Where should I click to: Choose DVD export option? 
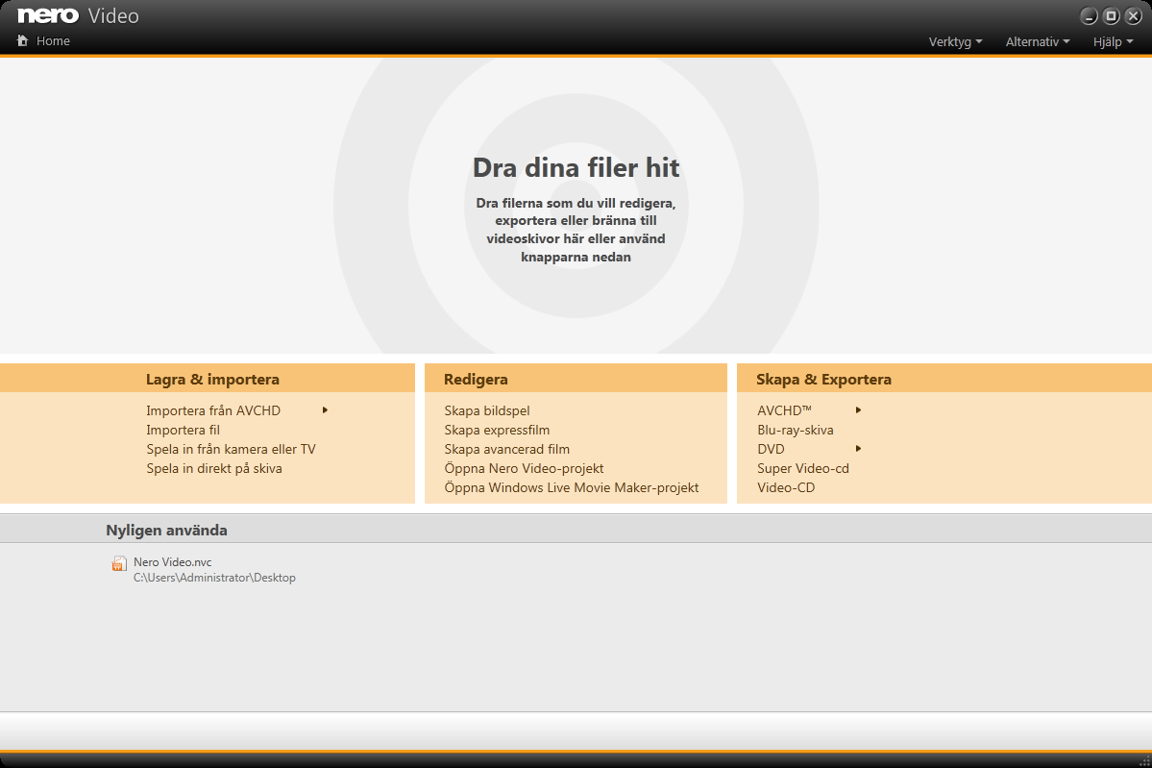[771, 449]
